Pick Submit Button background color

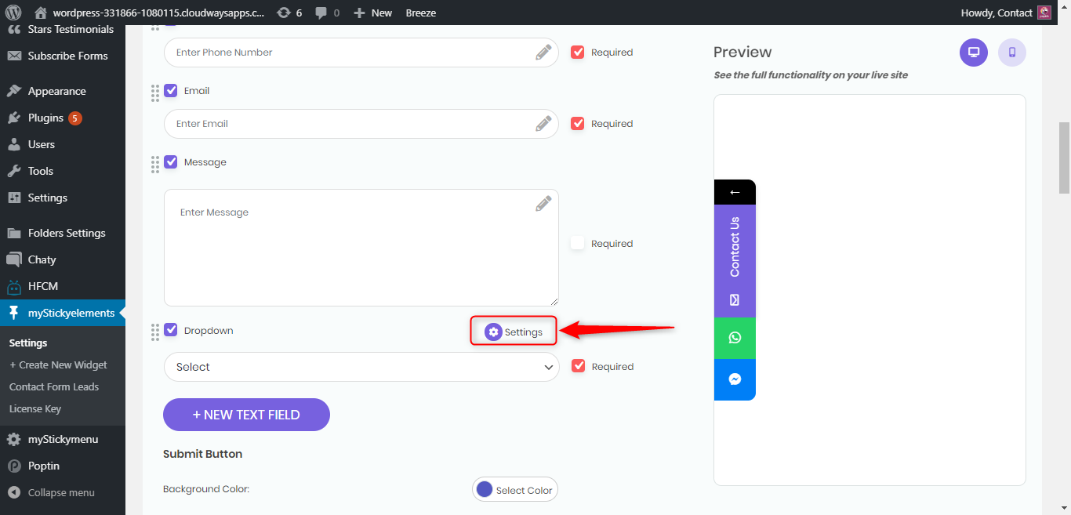click(515, 489)
